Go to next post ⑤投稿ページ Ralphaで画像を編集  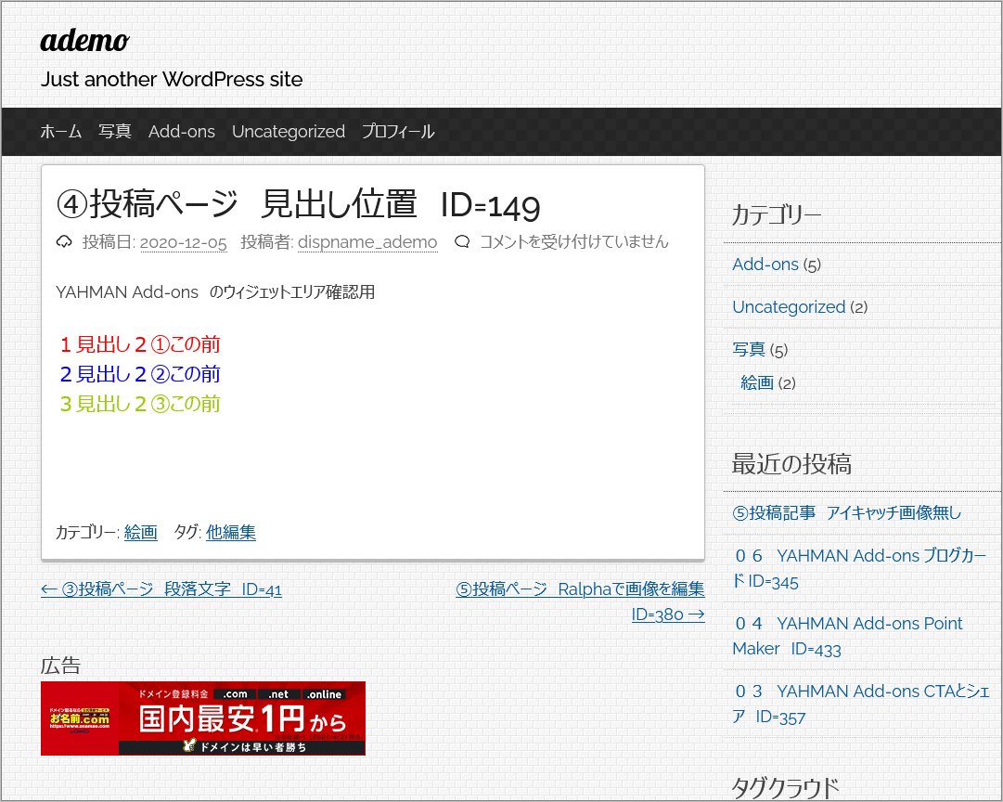[580, 589]
